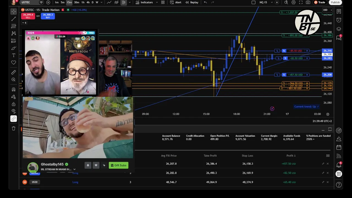This screenshot has height=198, width=352.
Task: Toggle the trade positions apps grid button
Action: tap(339, 174)
